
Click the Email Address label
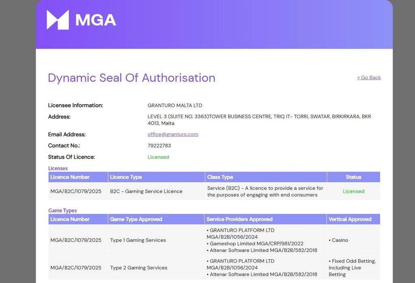coord(67,134)
